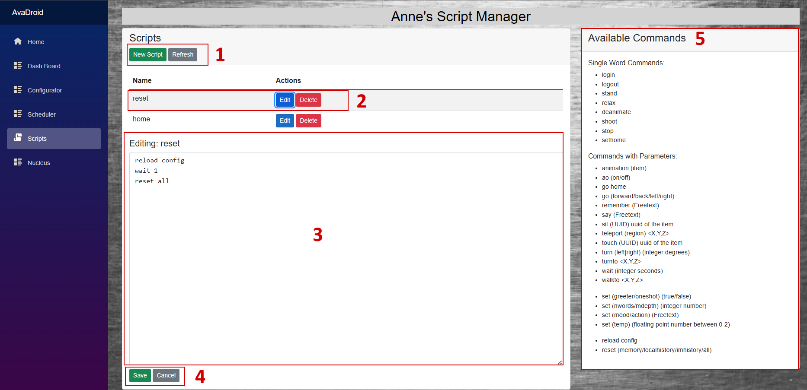Create a script with New Script button
This screenshot has width=807, height=390.
[x=147, y=54]
